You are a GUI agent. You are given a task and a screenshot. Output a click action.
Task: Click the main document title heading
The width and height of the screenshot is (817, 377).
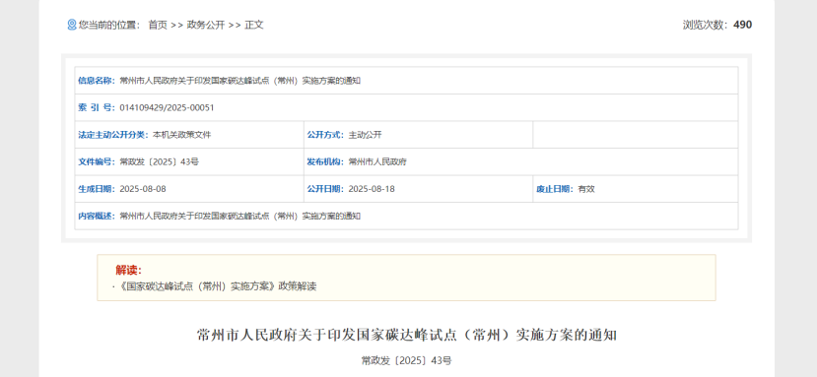coord(406,335)
